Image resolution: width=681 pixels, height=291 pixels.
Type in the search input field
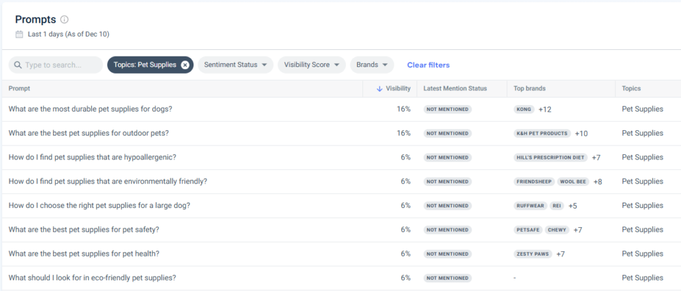coord(61,65)
